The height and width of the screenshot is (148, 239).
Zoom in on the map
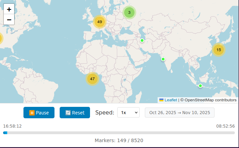(9, 9)
